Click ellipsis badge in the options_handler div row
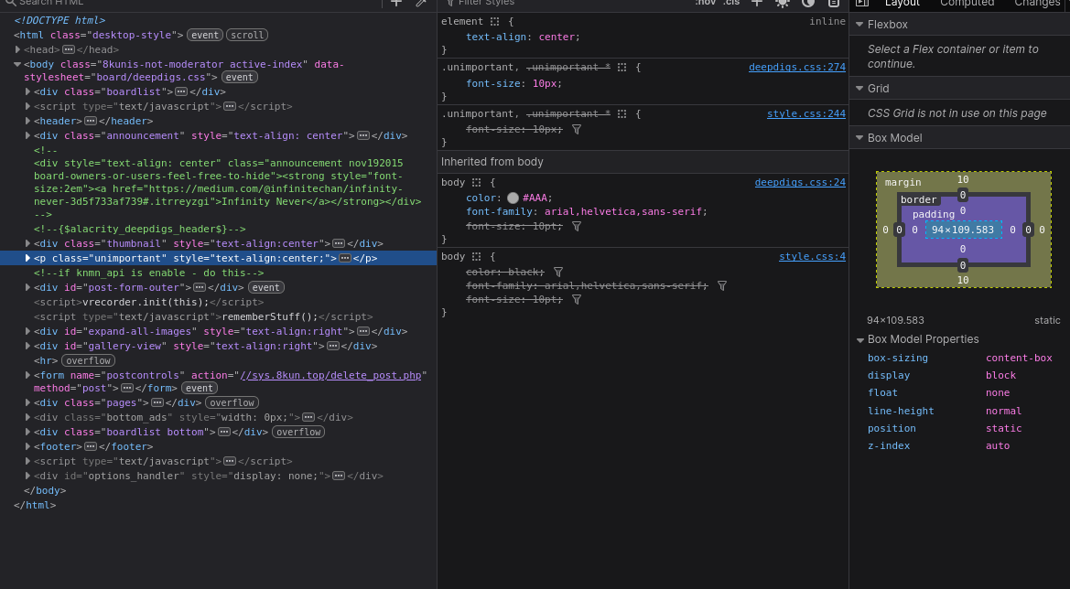Screen dimensions: 1070x589 coord(339,476)
